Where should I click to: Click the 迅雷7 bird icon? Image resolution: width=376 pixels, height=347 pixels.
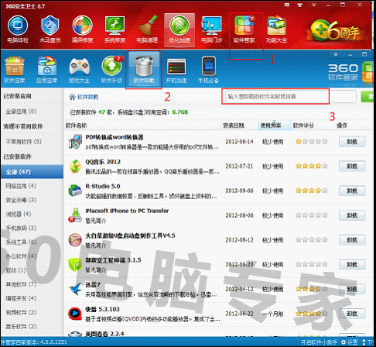(75, 289)
